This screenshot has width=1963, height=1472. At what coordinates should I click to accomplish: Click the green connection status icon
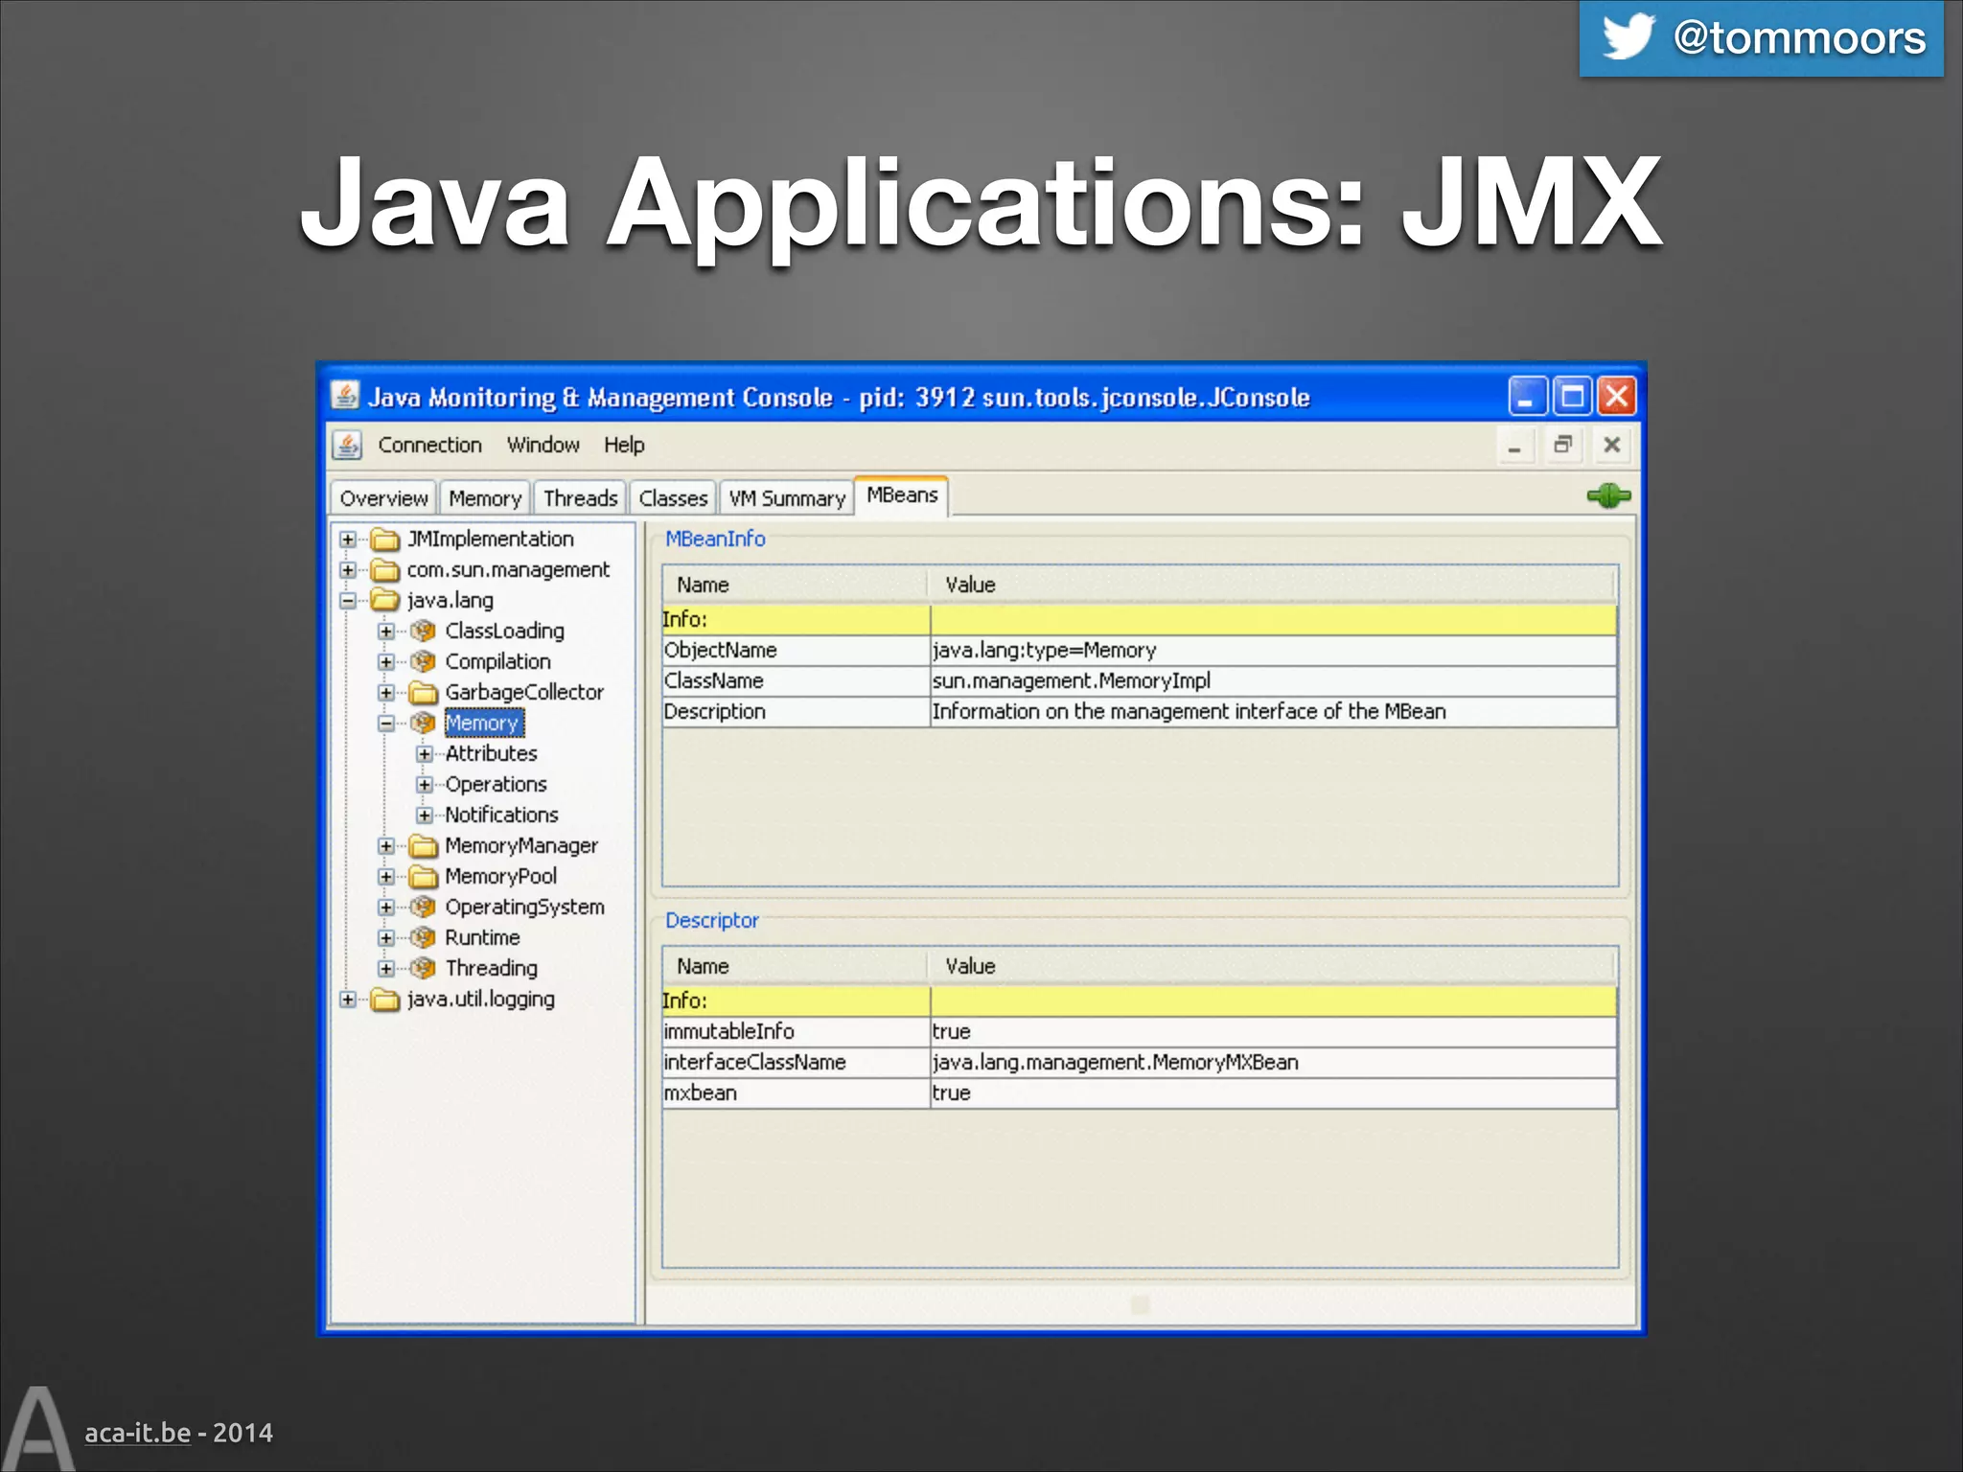(1608, 495)
